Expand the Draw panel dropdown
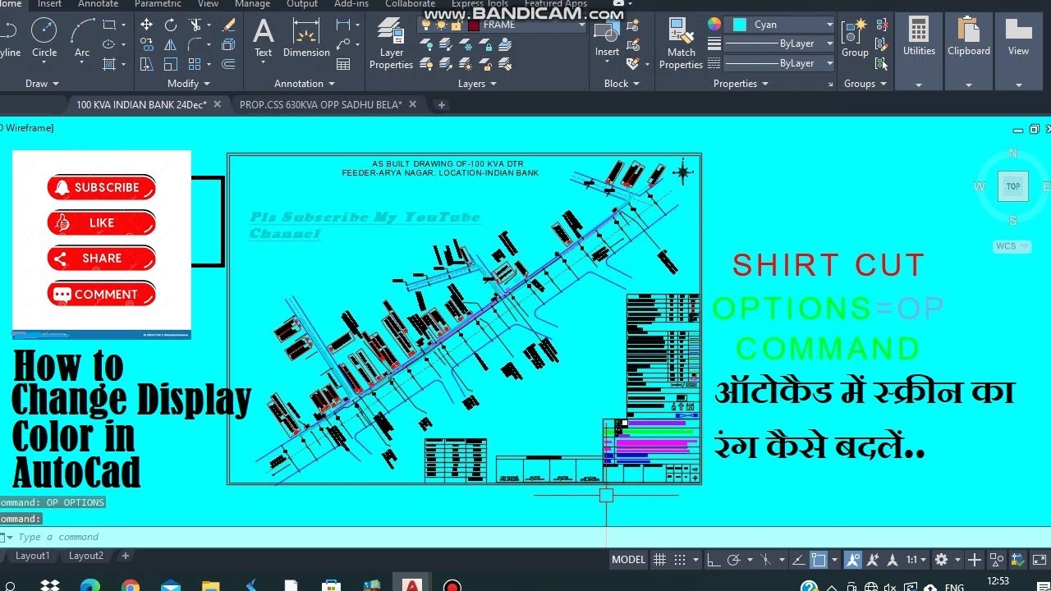The image size is (1051, 591). (43, 84)
